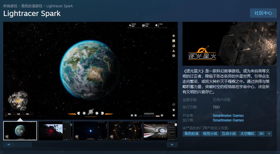Expand more tags with the plus button
280x154 pixels.
(269, 134)
